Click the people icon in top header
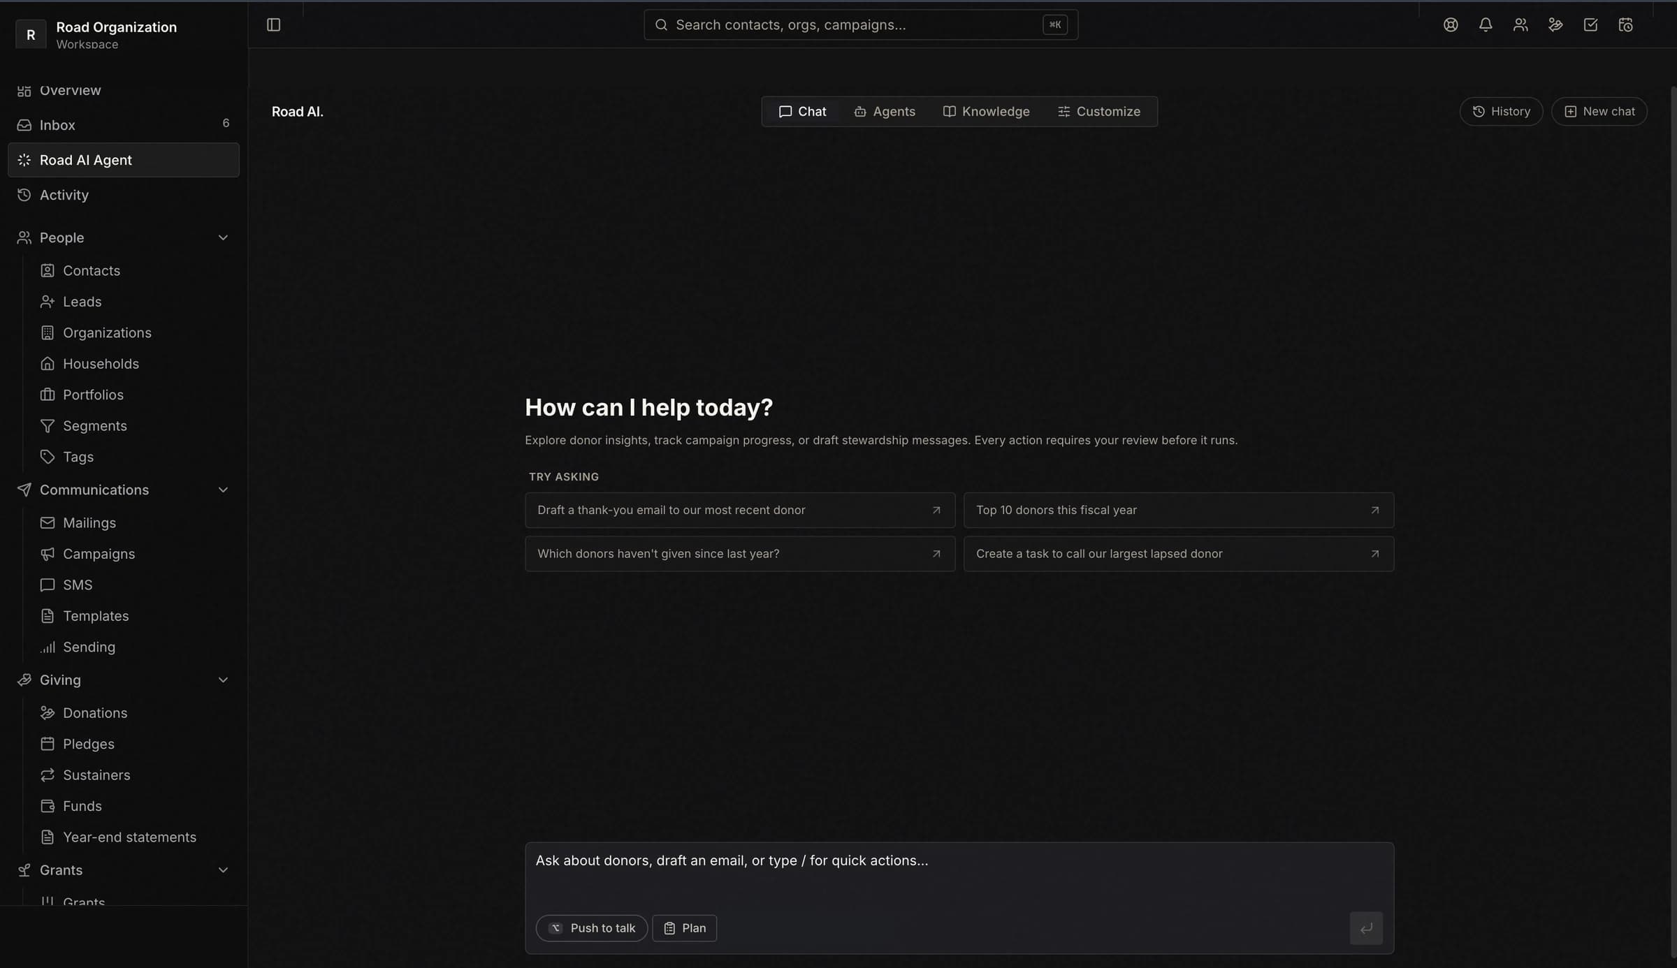Screen dimensions: 1677x968 (x=1520, y=24)
